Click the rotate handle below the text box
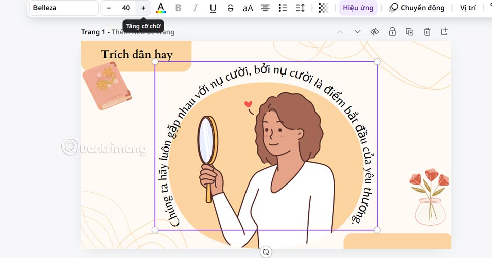Viewport: 492px width, 258px height. tap(266, 252)
